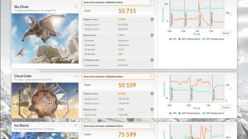Toggle FPS legend in Sky Diver chart
Viewport: 248px width, 139px height.
pos(173,39)
